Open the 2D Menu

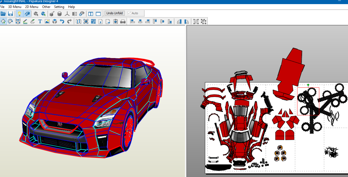click(x=31, y=7)
